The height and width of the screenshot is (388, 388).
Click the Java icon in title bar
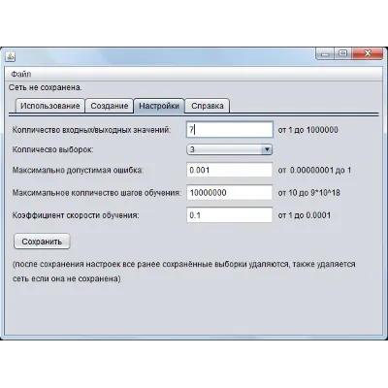click(11, 56)
